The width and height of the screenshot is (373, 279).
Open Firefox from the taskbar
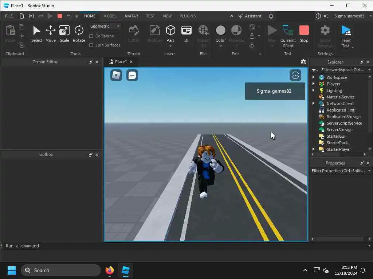(x=109, y=270)
